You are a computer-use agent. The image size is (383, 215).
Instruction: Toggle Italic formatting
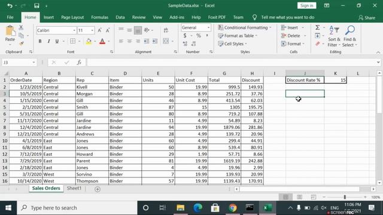coord(48,41)
